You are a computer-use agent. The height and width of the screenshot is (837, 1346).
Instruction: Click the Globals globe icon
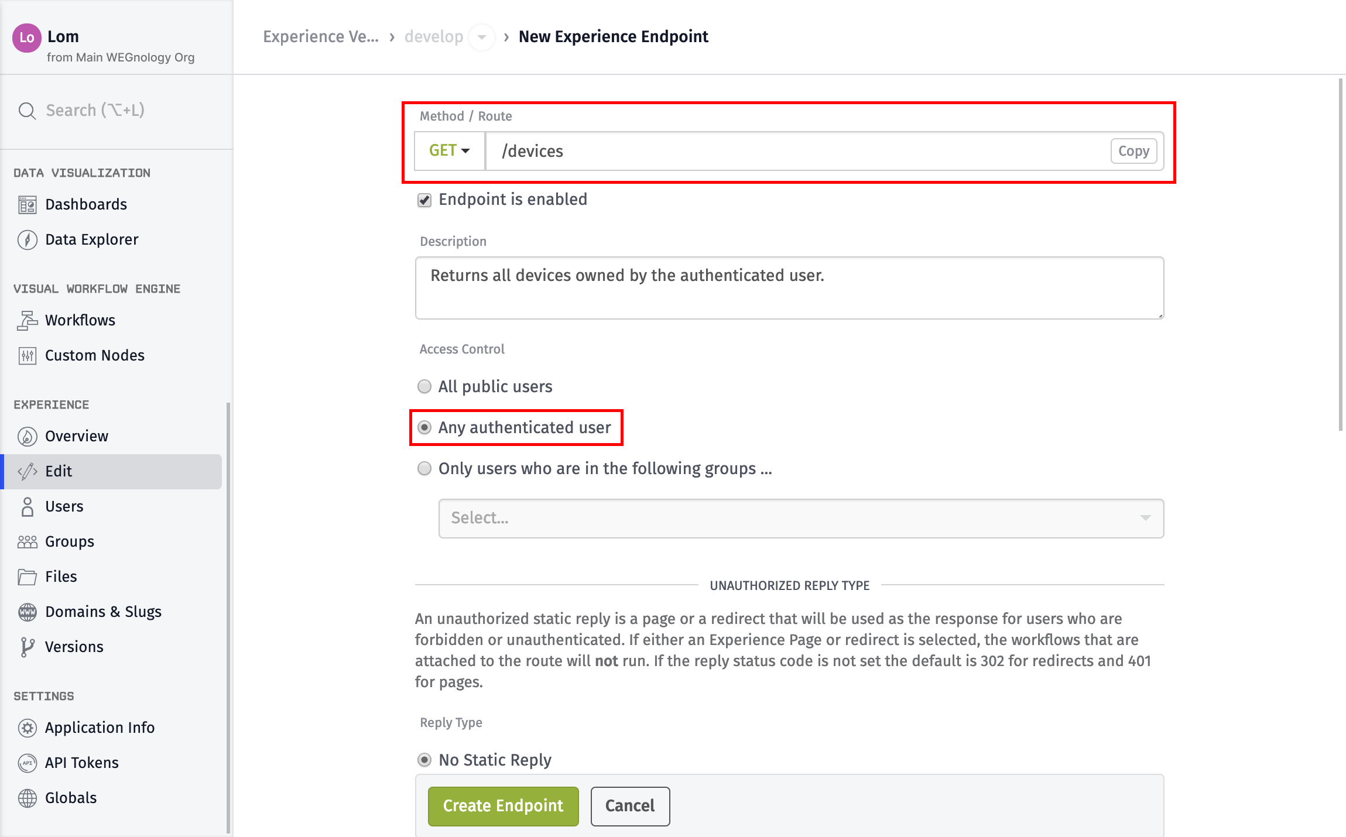[27, 798]
